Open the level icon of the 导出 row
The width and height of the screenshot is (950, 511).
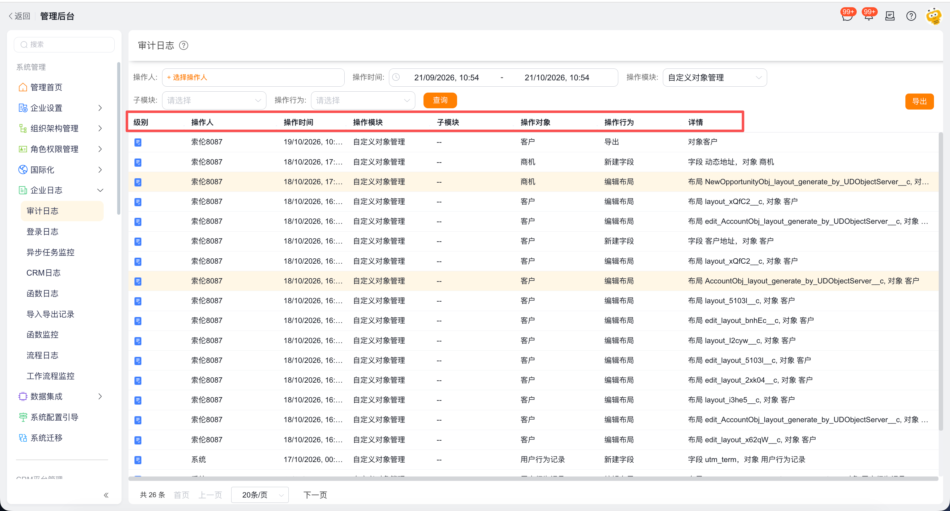point(138,142)
